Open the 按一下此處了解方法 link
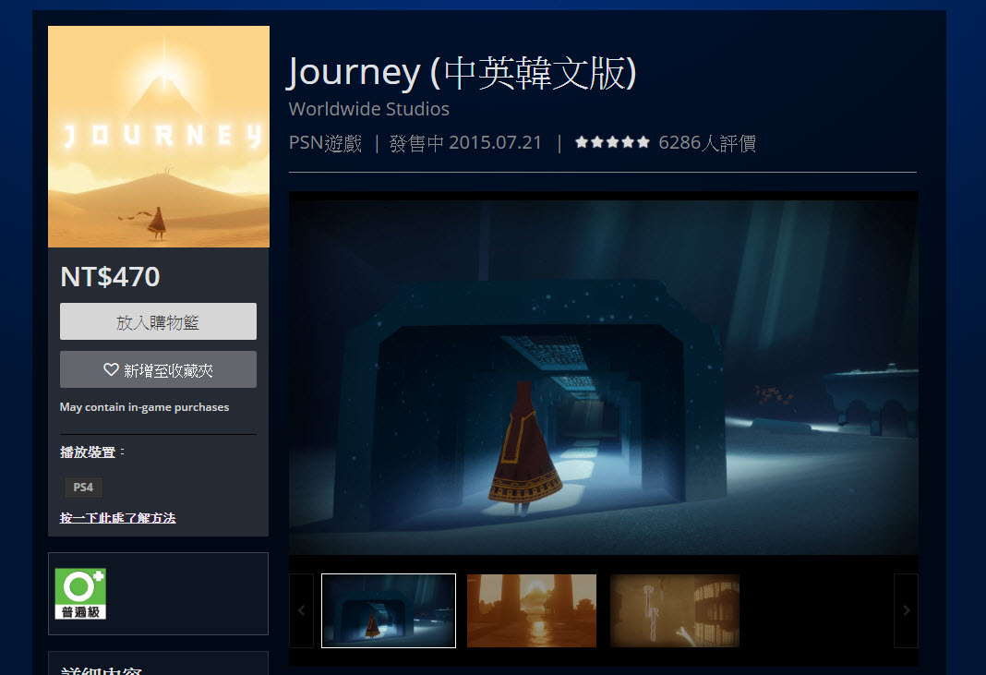Viewport: 986px width, 675px height. (x=117, y=518)
